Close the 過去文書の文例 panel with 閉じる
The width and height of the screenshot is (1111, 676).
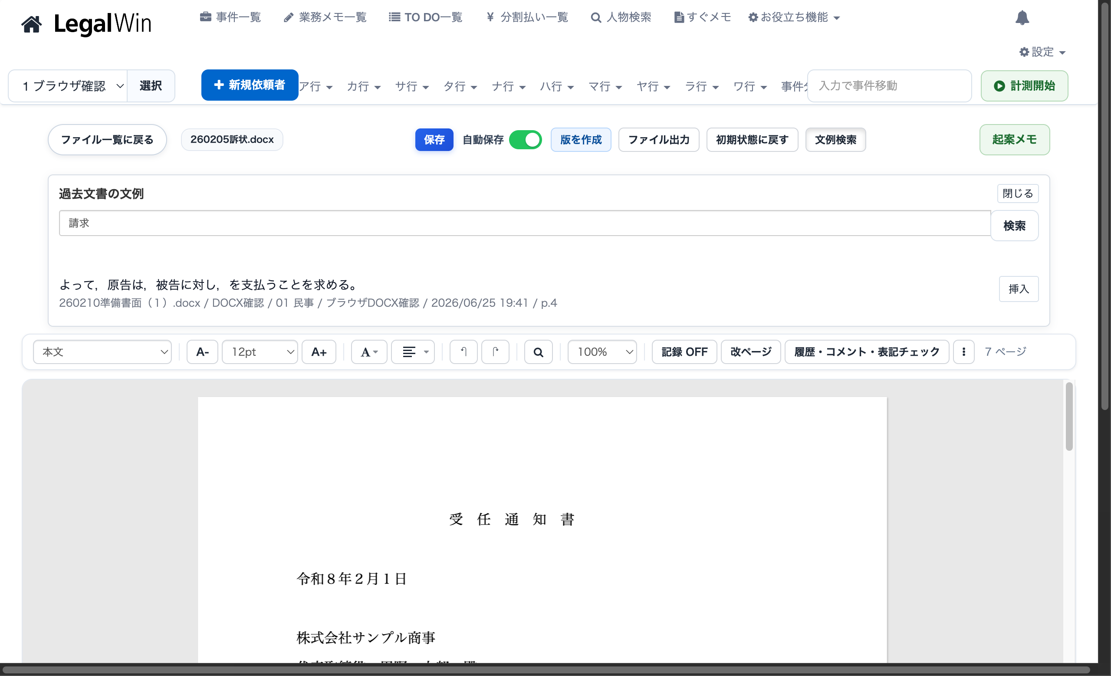(x=1017, y=194)
